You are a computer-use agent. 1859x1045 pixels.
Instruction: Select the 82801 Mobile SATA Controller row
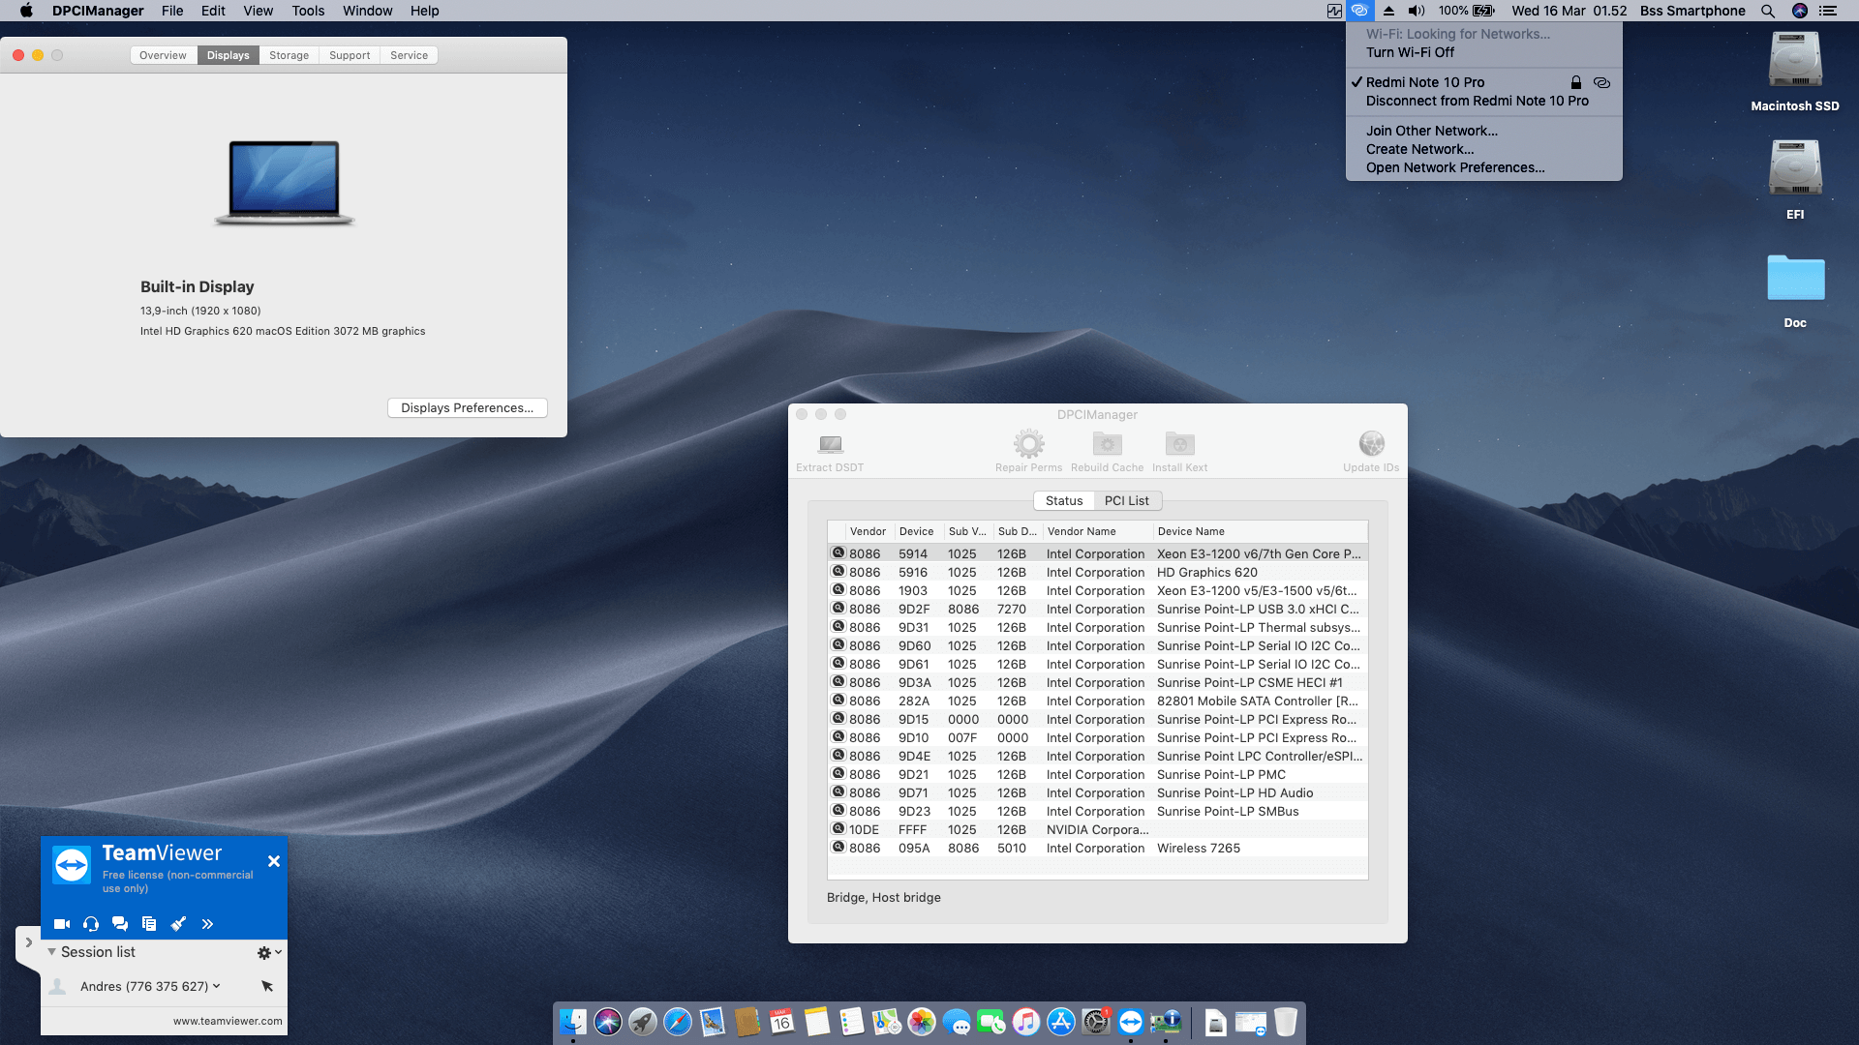1097,701
